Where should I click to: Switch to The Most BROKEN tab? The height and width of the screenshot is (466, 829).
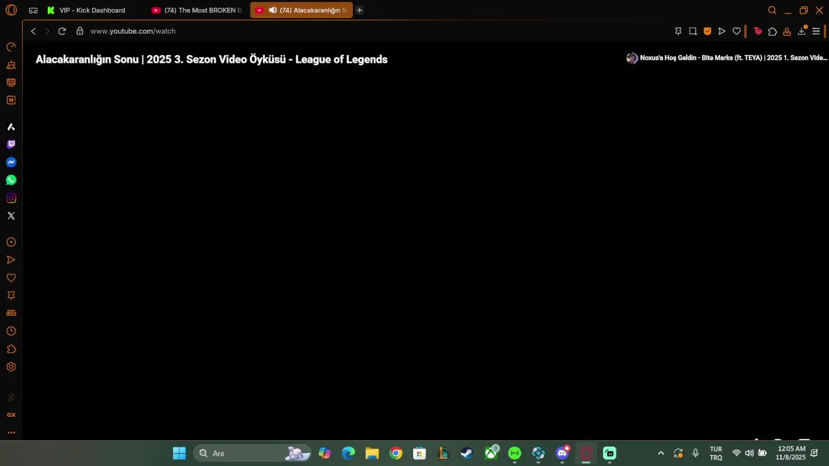(197, 10)
